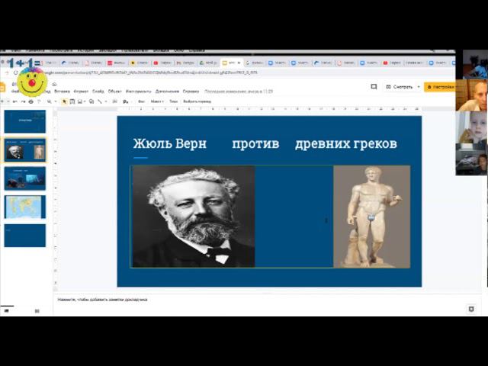The image size is (488, 366).
Task: Click the blond child's video tile
Action: tap(472, 127)
